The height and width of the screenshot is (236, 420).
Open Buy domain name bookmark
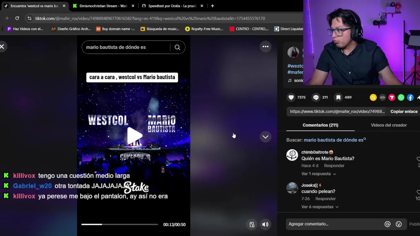point(115,29)
